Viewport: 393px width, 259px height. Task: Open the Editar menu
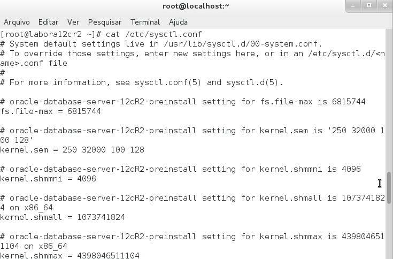[x=48, y=22]
